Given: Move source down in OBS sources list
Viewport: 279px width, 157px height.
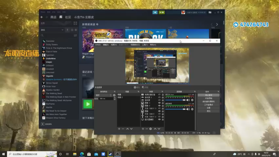Looking at the screenshot, I should click(159, 129).
